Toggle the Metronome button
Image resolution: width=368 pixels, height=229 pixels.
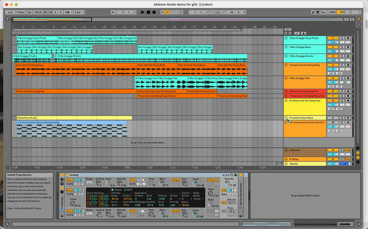pos(67,12)
